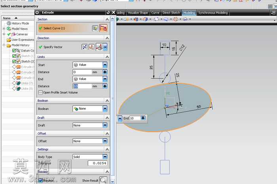277x184 pixels.
Task: Expand the Cameras tree node
Action: pyautogui.click(x=4, y=34)
